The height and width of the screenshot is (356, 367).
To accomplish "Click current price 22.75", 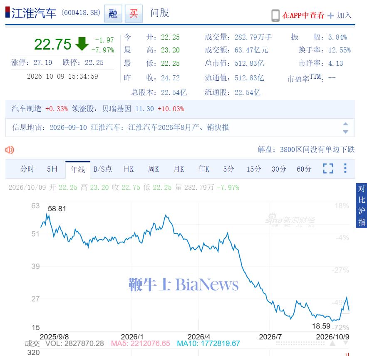I will tap(53, 44).
